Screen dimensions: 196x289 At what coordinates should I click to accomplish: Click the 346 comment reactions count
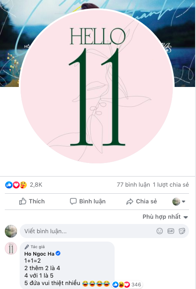(x=136, y=285)
